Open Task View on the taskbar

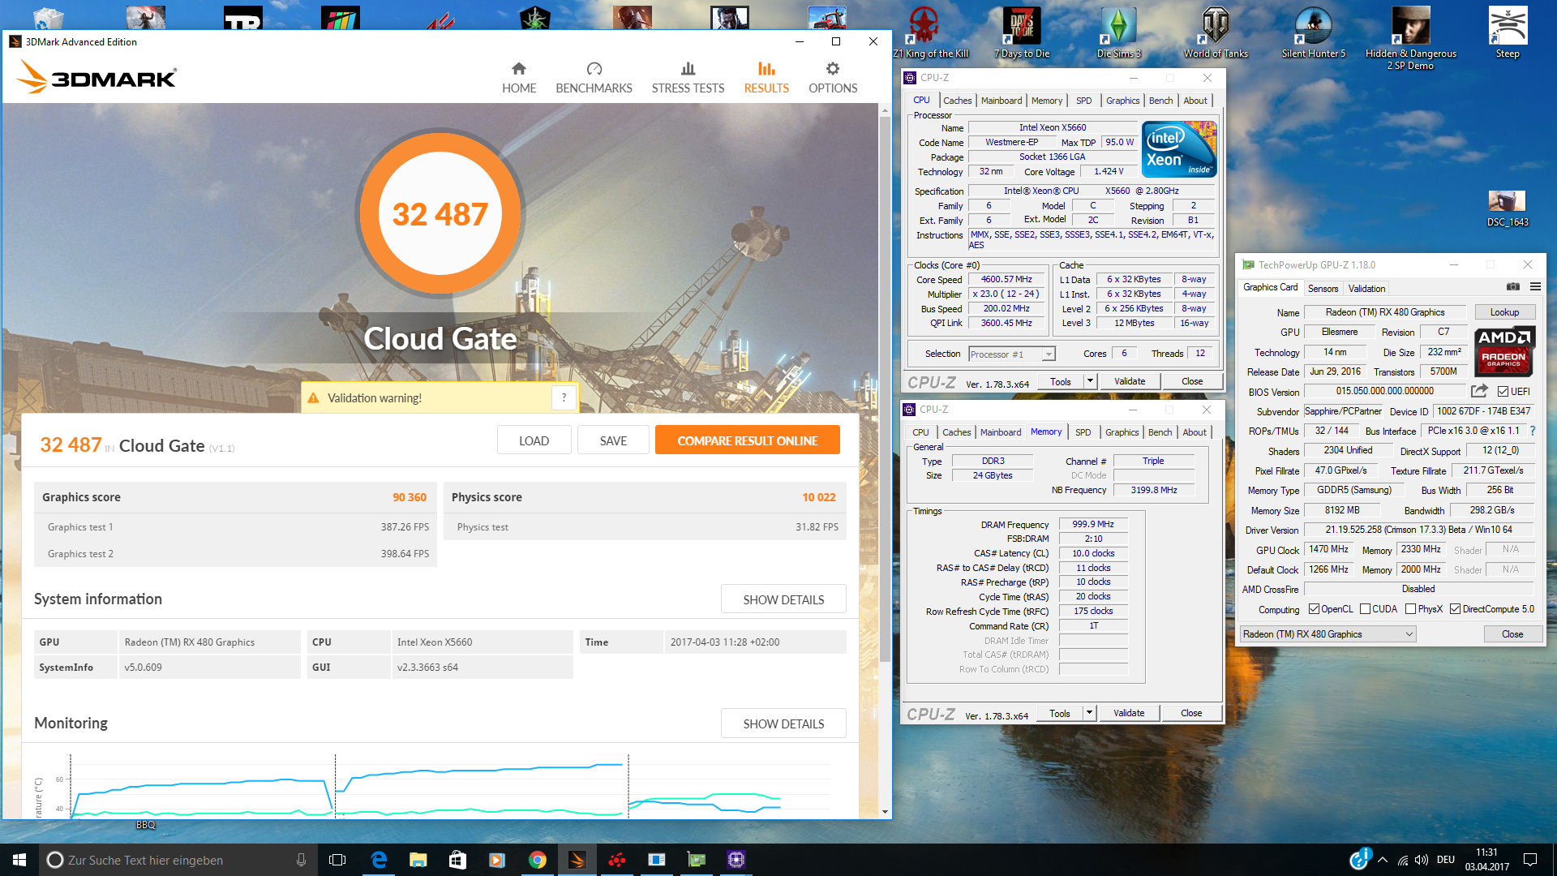pos(337,860)
